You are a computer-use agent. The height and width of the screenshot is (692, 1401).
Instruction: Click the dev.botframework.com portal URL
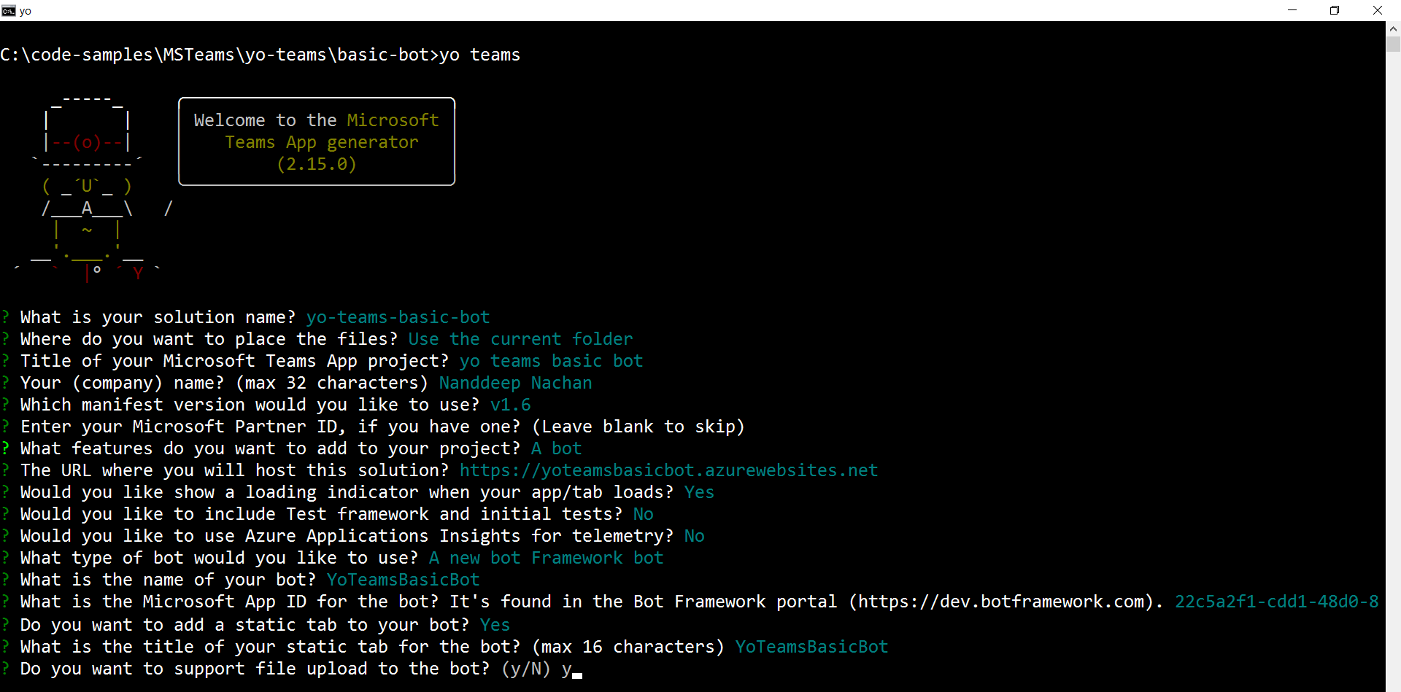(x=1001, y=602)
